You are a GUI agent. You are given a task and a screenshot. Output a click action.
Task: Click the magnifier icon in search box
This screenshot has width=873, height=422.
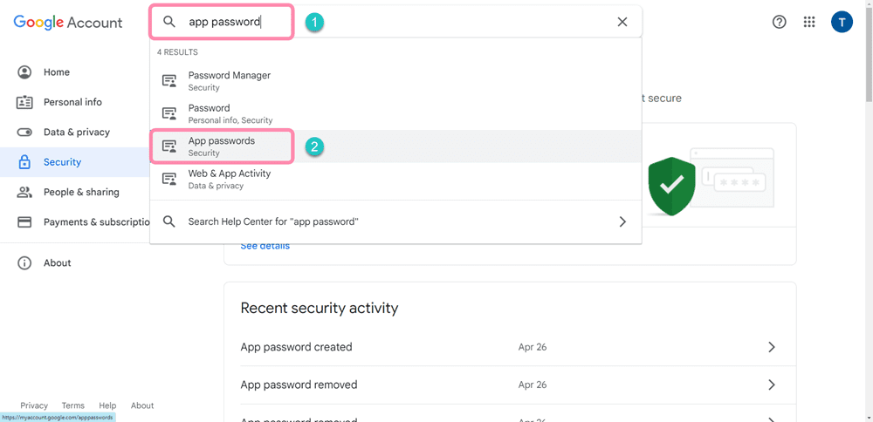(x=169, y=22)
